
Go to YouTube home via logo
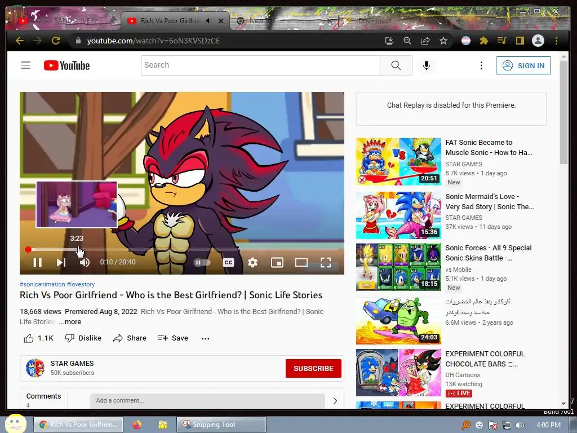tap(66, 65)
